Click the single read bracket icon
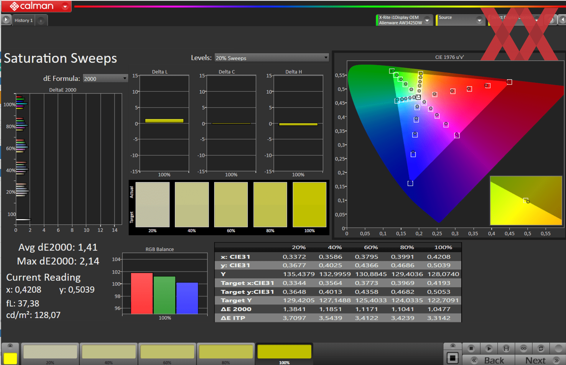This screenshot has width=566, height=365. pos(506,349)
